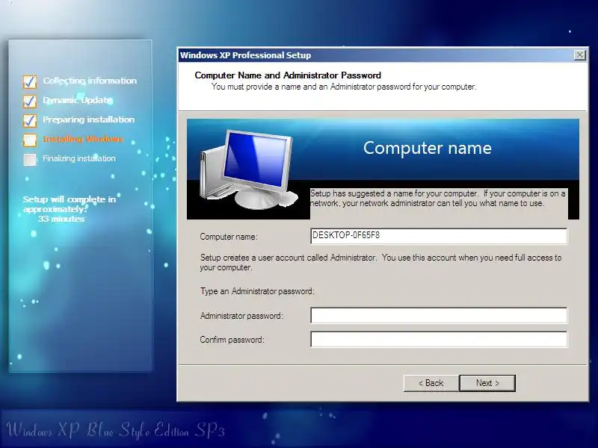This screenshot has width=598, height=448.
Task: Click the 'Type an Administrator password:' text
Action: (x=257, y=291)
